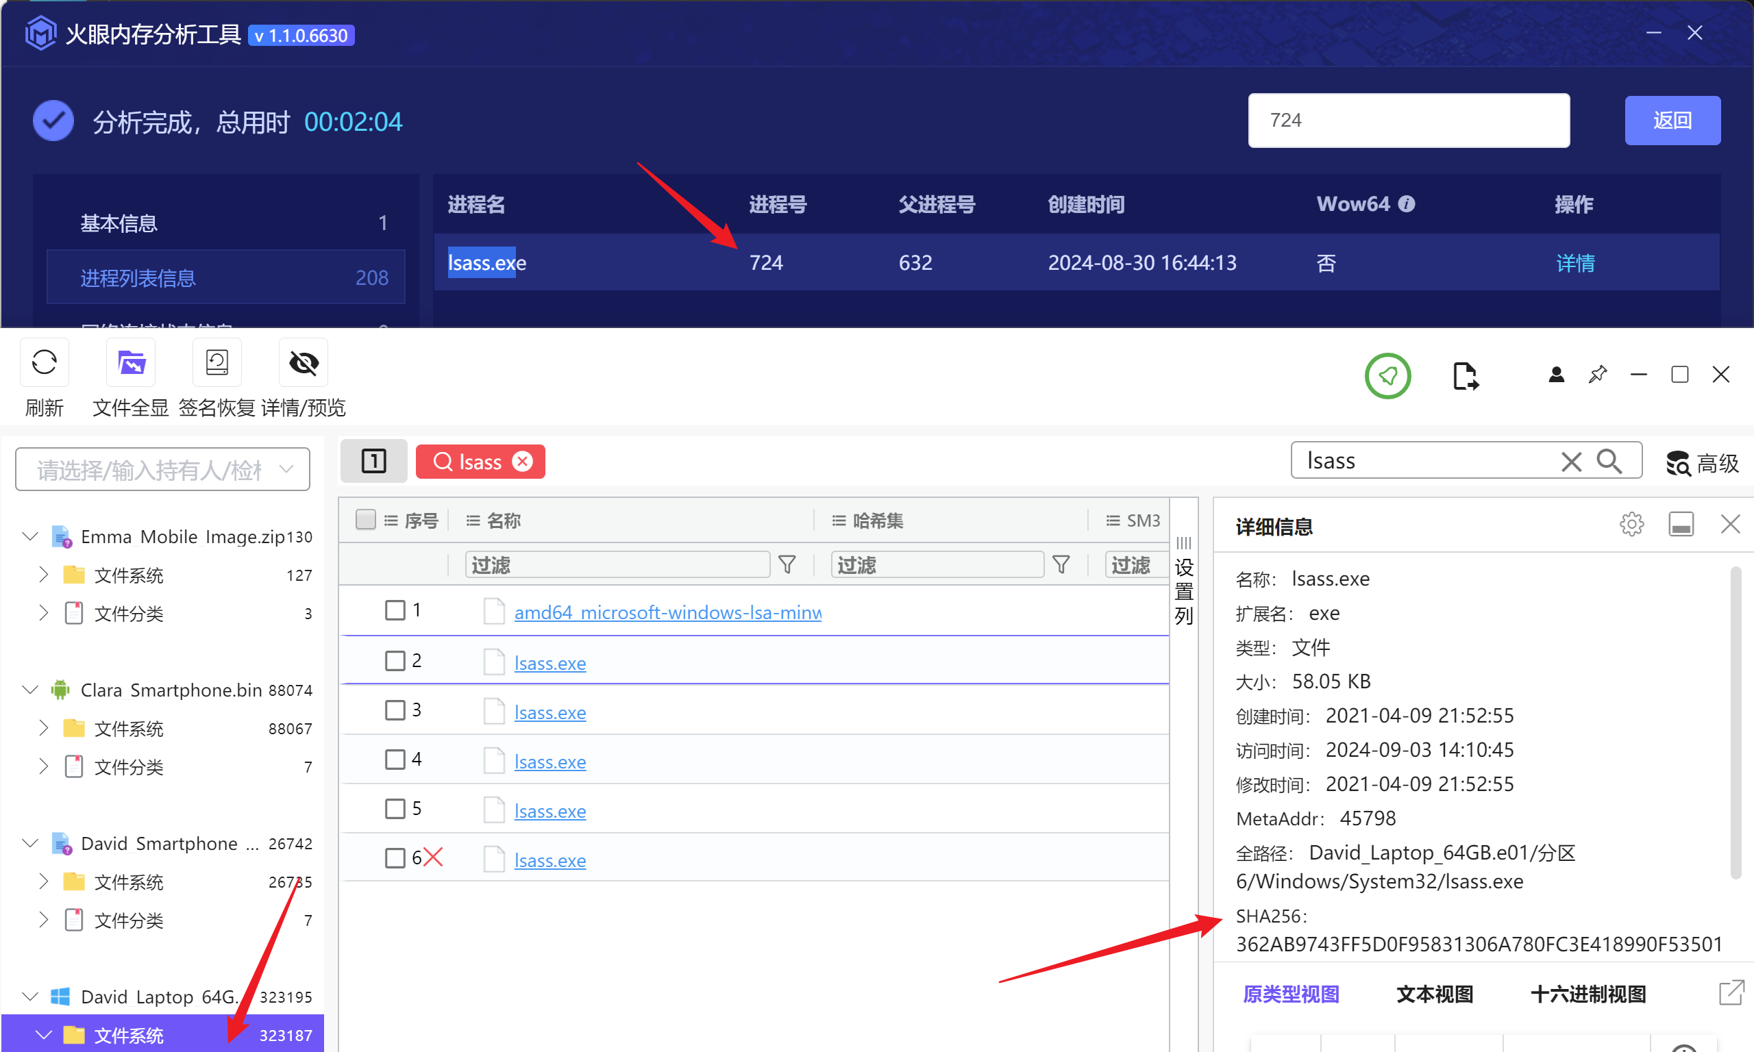The image size is (1754, 1052).
Task: Check the box for row 6
Action: (395, 857)
